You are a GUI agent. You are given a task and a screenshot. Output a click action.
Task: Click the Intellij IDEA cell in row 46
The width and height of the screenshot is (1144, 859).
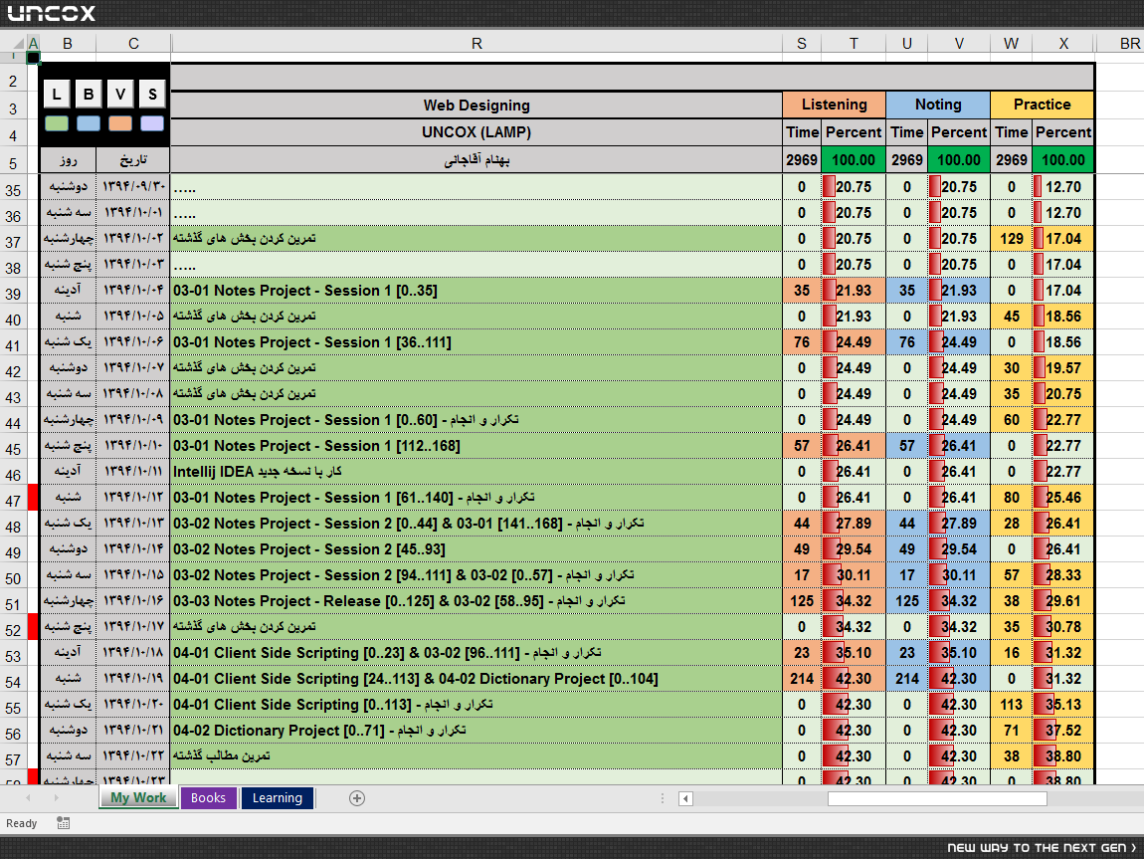pos(477,472)
